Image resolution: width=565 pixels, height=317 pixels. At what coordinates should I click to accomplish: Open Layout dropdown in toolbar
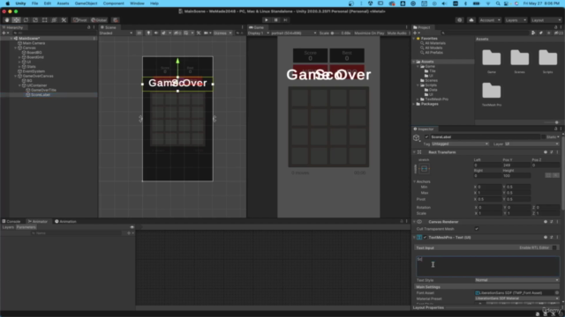coord(546,20)
